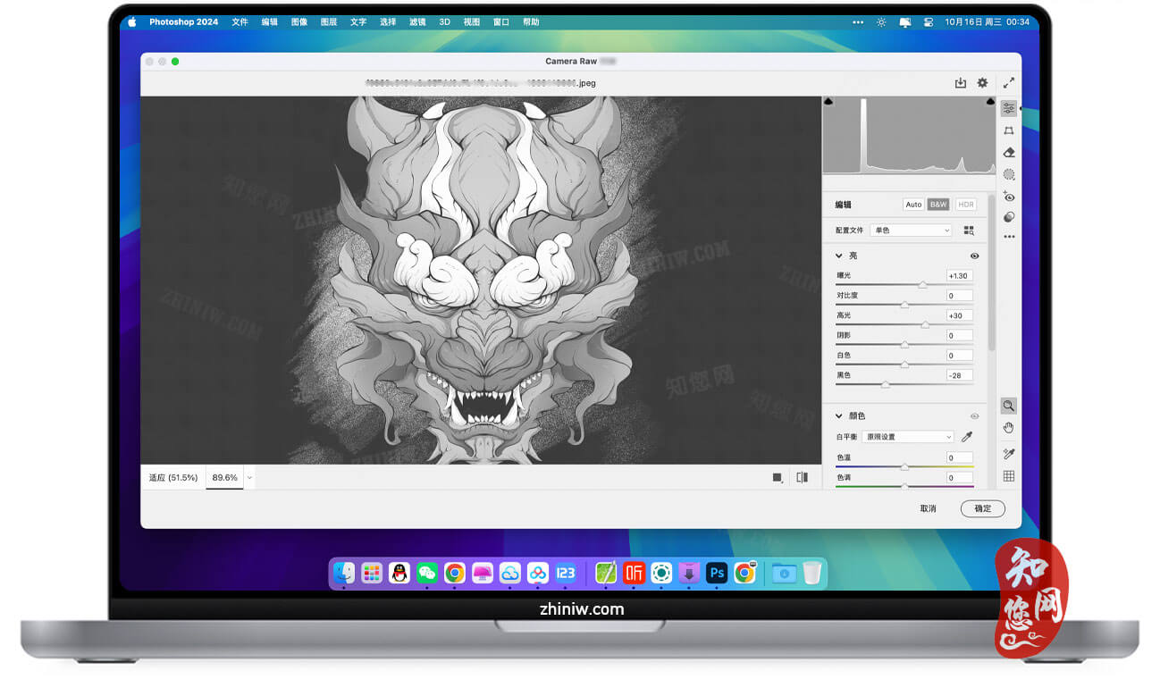
Task: Open WeChat from the Dock
Action: (x=427, y=573)
